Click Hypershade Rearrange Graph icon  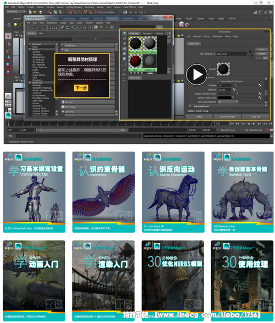tap(68, 27)
